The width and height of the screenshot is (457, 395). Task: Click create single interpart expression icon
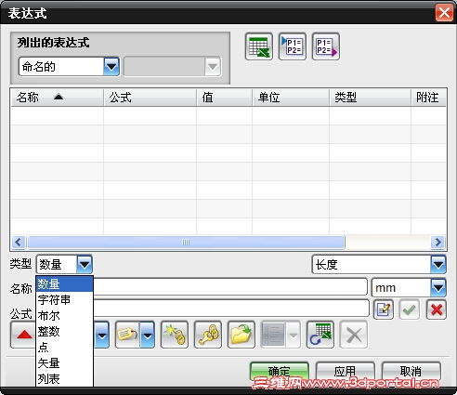coord(175,335)
